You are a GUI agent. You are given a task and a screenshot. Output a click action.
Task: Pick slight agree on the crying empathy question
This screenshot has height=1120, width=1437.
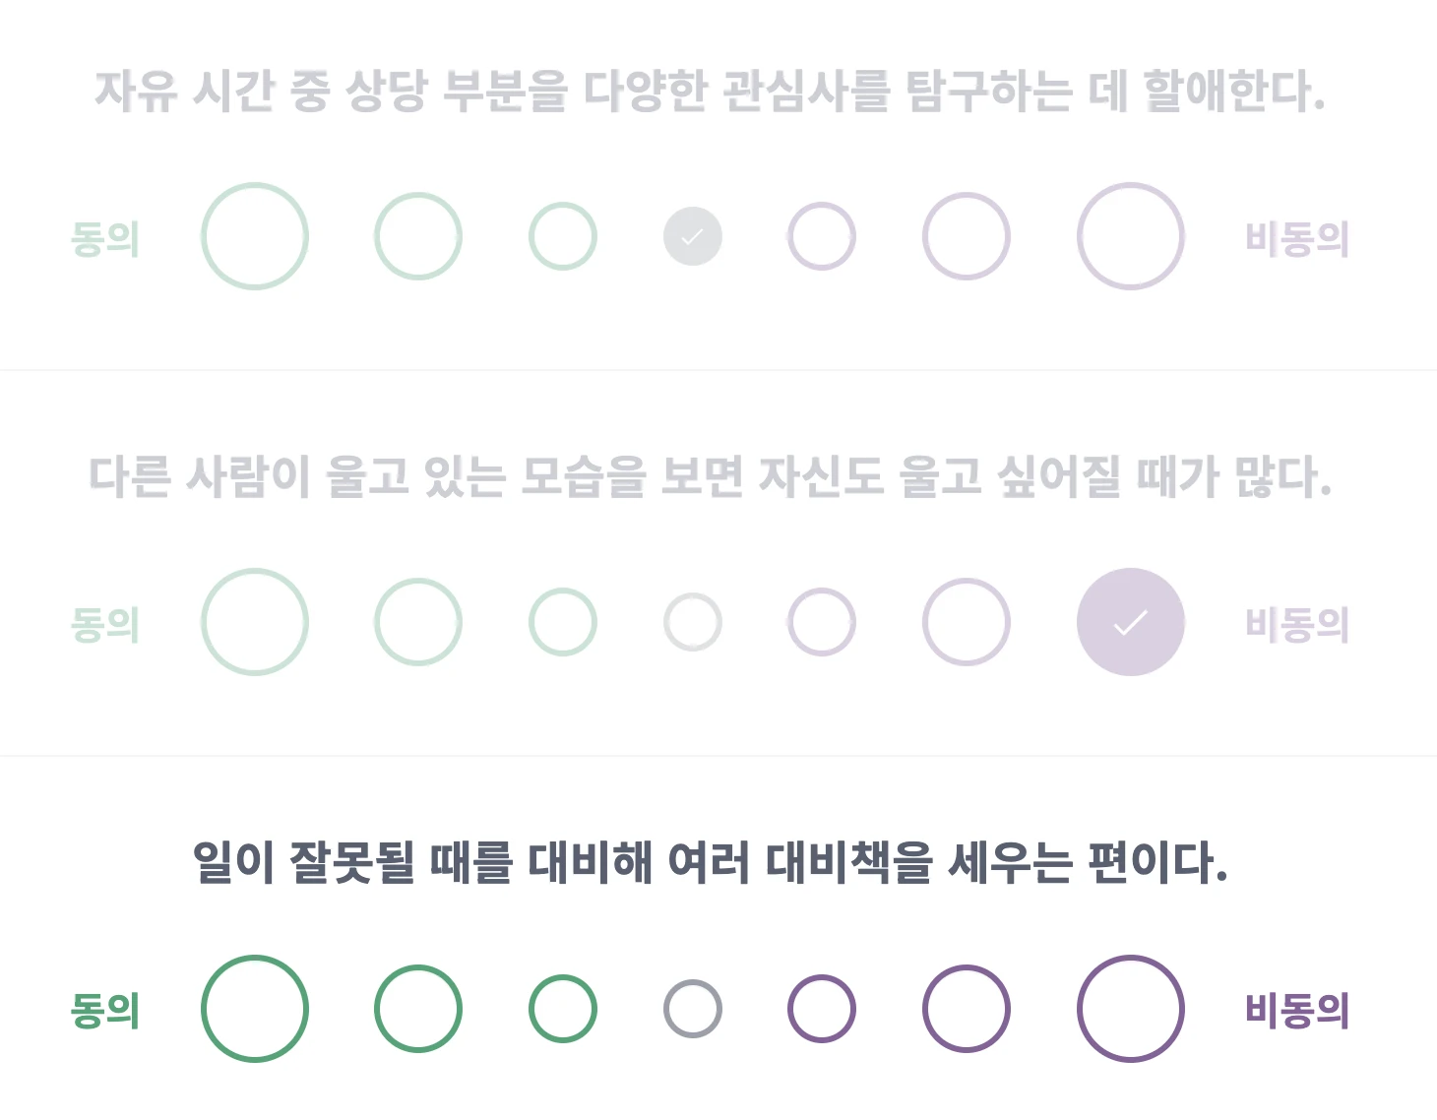pyautogui.click(x=561, y=622)
